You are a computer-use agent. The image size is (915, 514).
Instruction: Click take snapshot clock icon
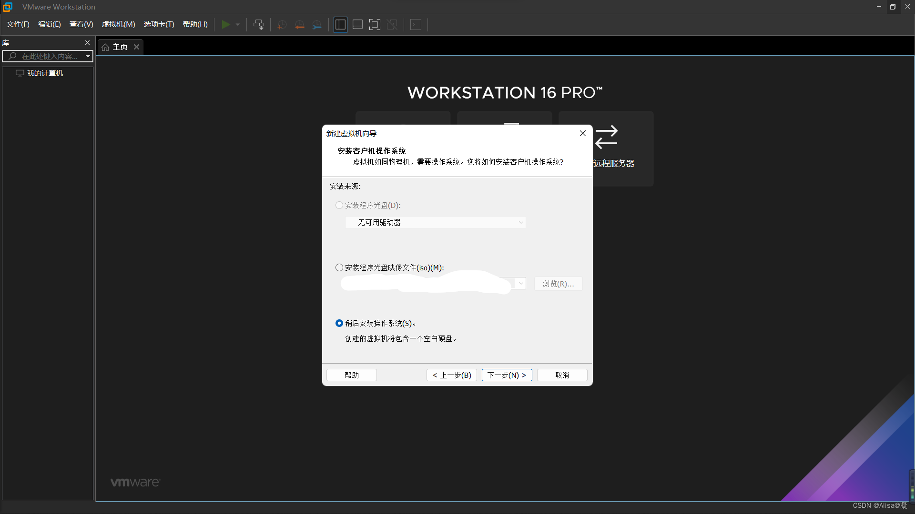pos(282,25)
